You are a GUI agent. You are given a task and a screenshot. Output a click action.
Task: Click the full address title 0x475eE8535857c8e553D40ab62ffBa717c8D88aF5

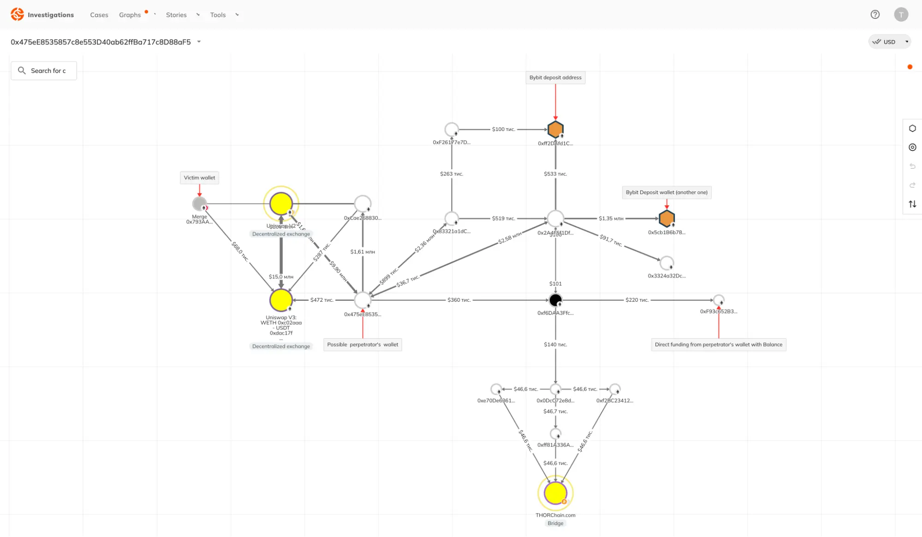click(x=101, y=42)
